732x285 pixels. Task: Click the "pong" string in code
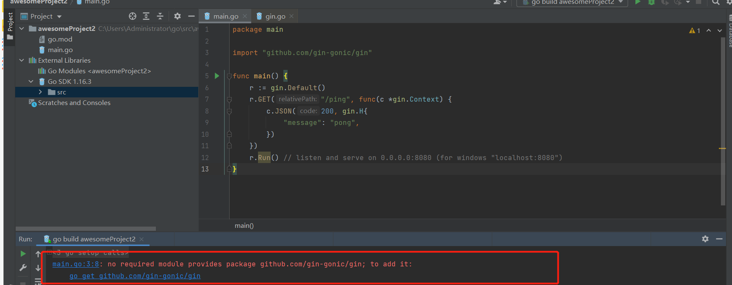pyautogui.click(x=343, y=123)
